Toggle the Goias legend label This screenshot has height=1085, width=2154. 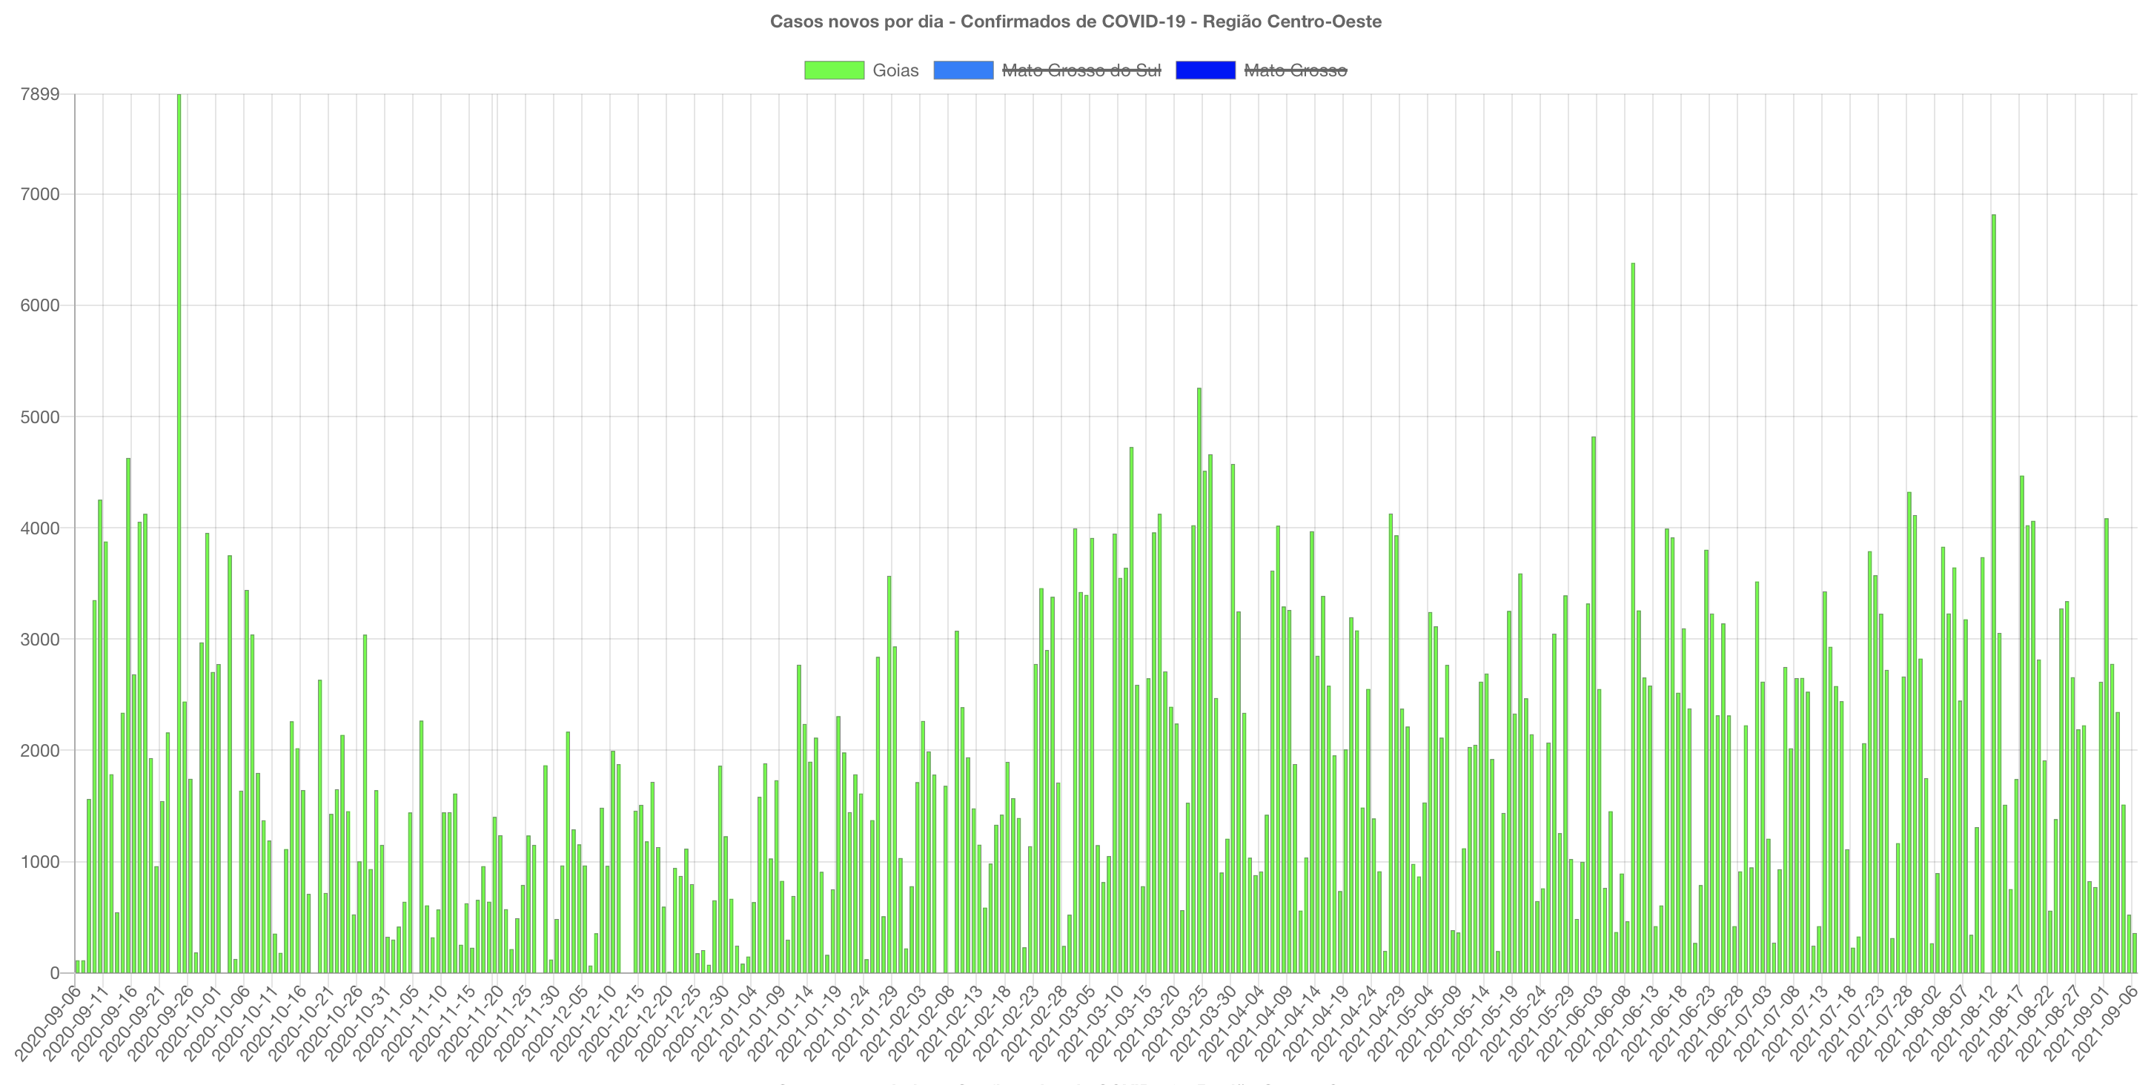895,70
